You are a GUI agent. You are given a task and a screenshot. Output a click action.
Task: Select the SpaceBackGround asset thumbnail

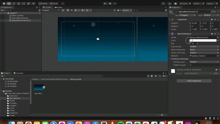(39, 87)
